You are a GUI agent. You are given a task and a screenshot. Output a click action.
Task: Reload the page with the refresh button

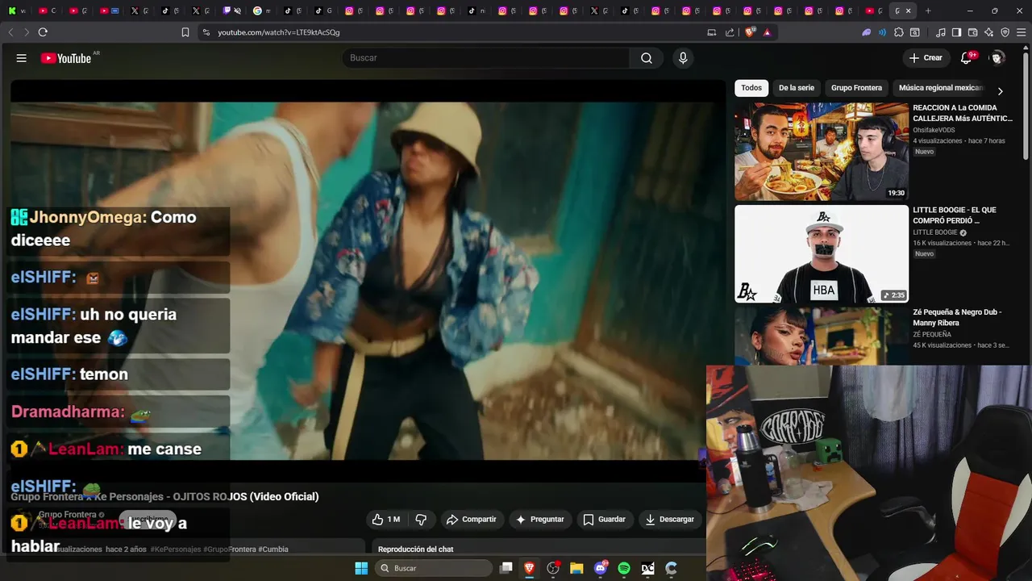tap(43, 32)
